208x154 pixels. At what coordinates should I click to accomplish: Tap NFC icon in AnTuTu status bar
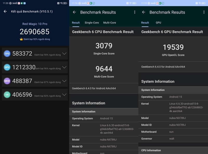[x=58, y=3]
